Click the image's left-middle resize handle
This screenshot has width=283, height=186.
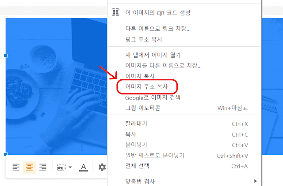coord(6,56)
